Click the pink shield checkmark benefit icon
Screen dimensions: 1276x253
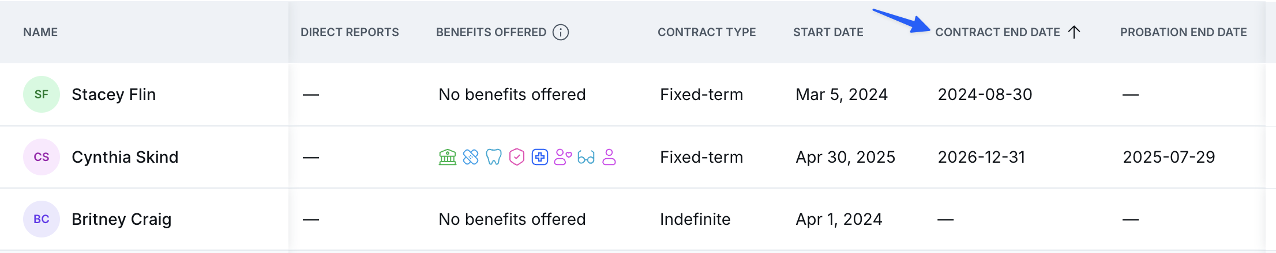point(517,157)
